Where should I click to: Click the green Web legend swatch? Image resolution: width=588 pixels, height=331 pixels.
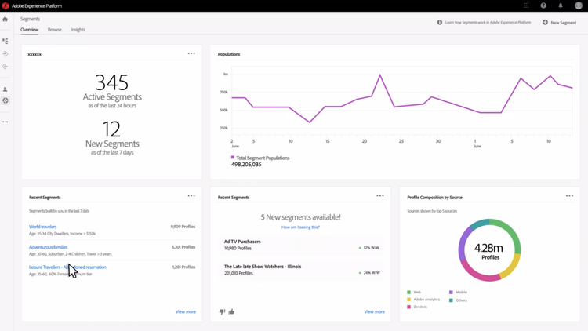[409, 292]
